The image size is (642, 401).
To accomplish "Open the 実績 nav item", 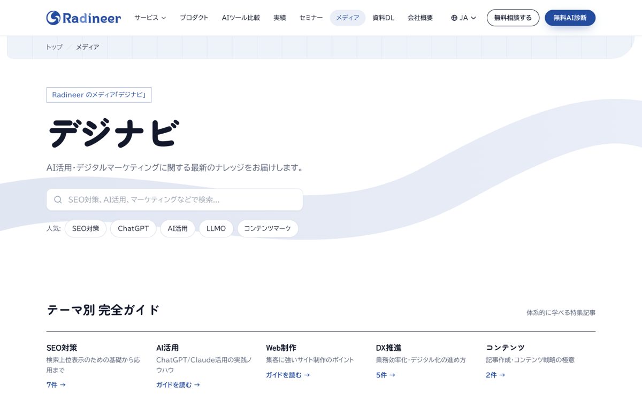I will pyautogui.click(x=280, y=18).
